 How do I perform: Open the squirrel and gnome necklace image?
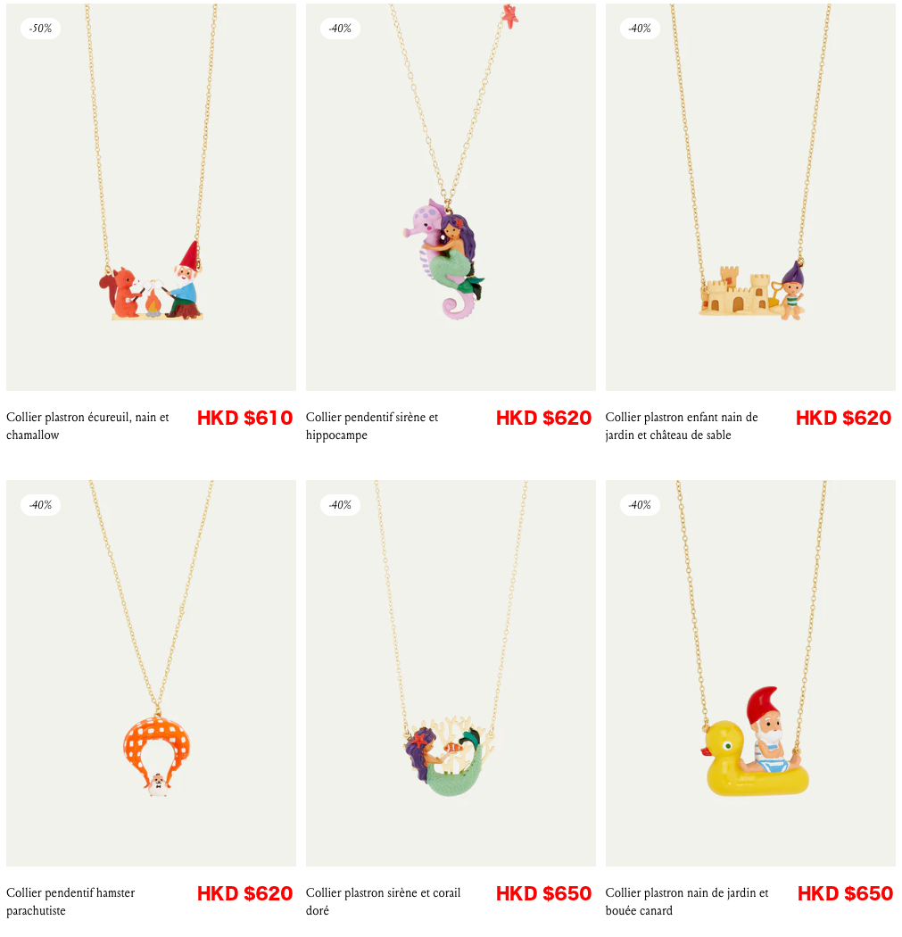[x=151, y=197]
